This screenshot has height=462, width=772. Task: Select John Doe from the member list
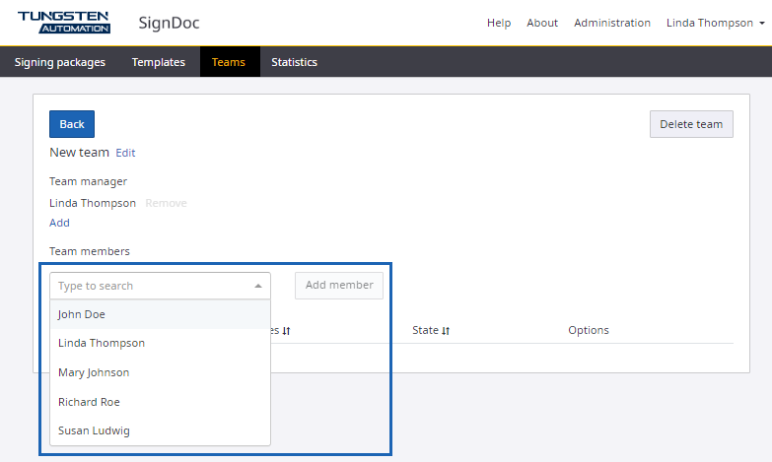(82, 314)
